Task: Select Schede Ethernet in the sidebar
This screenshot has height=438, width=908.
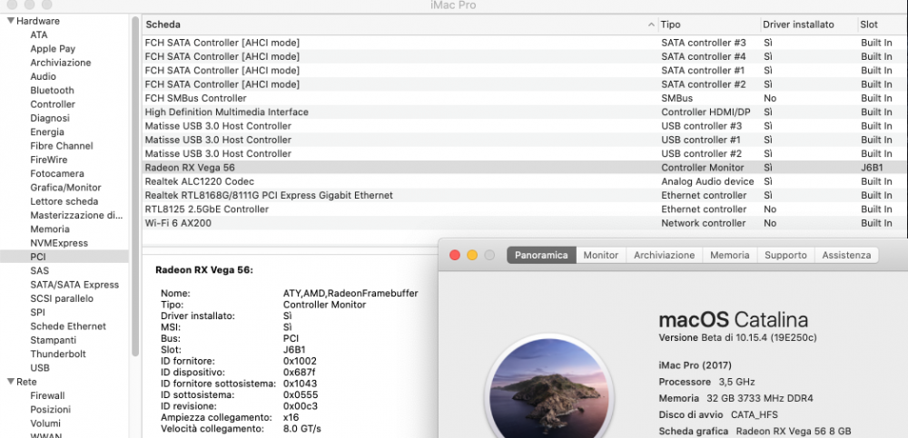Action: click(x=68, y=326)
